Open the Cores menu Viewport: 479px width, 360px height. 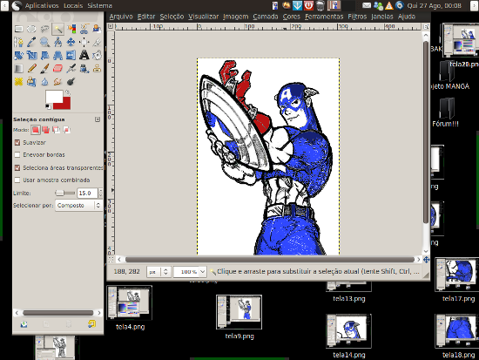[292, 17]
